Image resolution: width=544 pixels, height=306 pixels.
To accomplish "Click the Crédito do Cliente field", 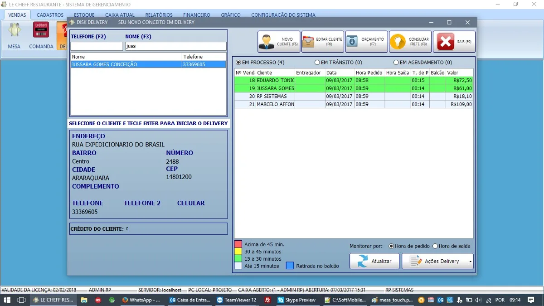I will click(149, 229).
